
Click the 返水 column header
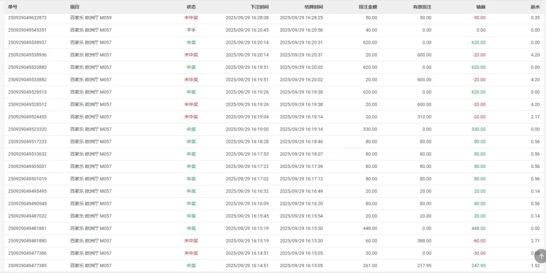click(x=535, y=7)
